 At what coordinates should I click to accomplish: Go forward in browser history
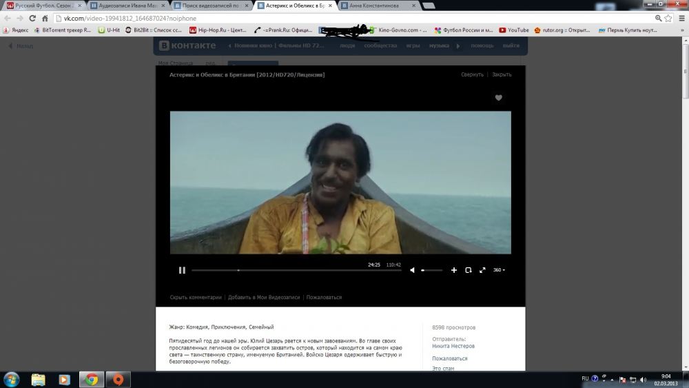20,19
